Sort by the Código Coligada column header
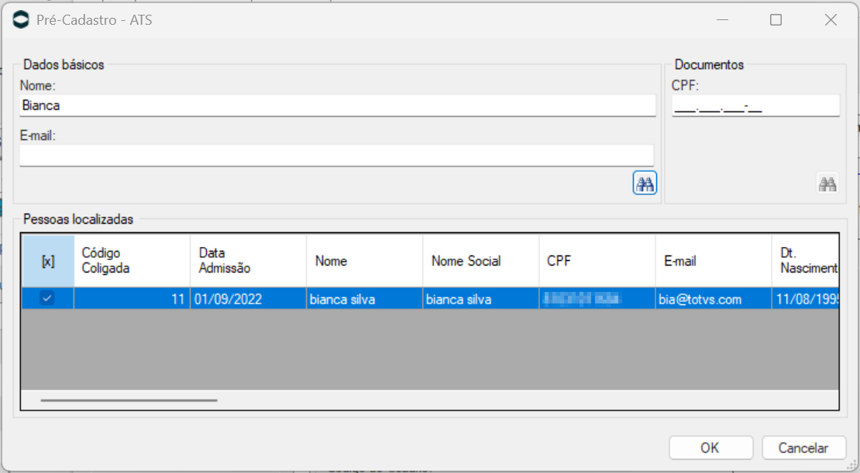The width and height of the screenshot is (860, 473). 132,261
